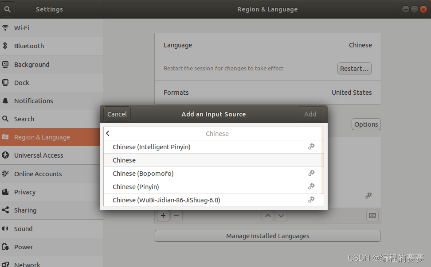Select the Bluetooth icon in the sidebar
The width and height of the screenshot is (431, 267).
coord(5,46)
